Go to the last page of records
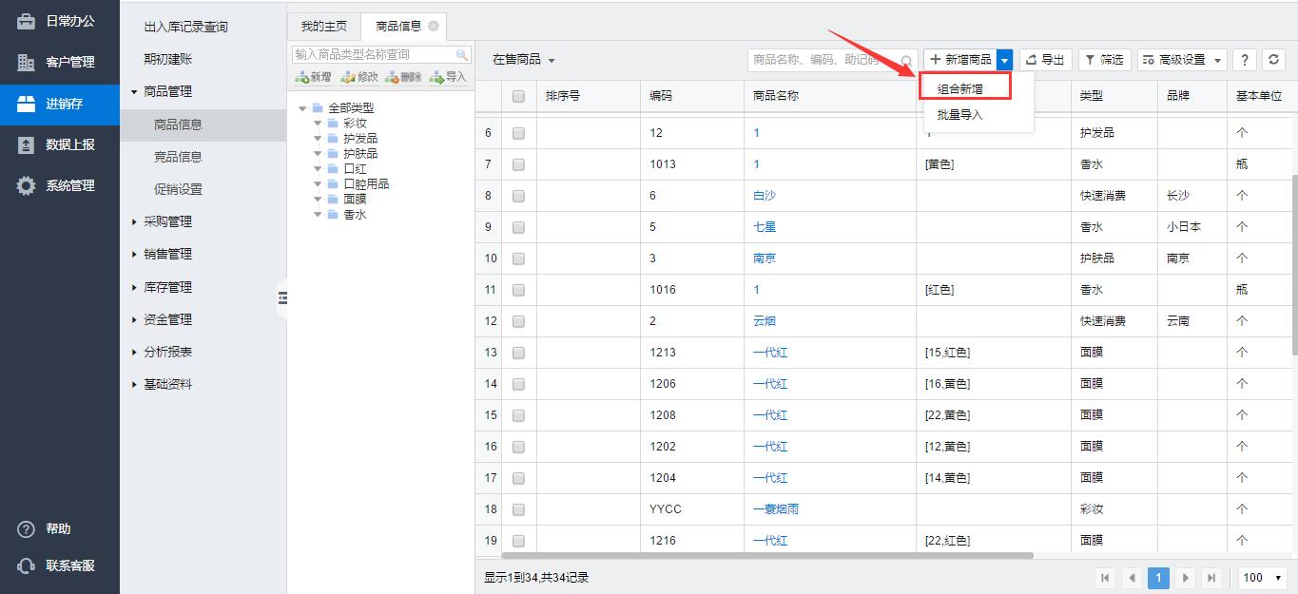The height and width of the screenshot is (594, 1298). coord(1211,578)
